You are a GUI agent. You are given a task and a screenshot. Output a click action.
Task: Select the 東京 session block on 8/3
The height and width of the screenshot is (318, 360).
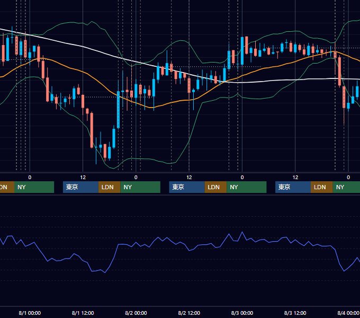click(x=293, y=187)
